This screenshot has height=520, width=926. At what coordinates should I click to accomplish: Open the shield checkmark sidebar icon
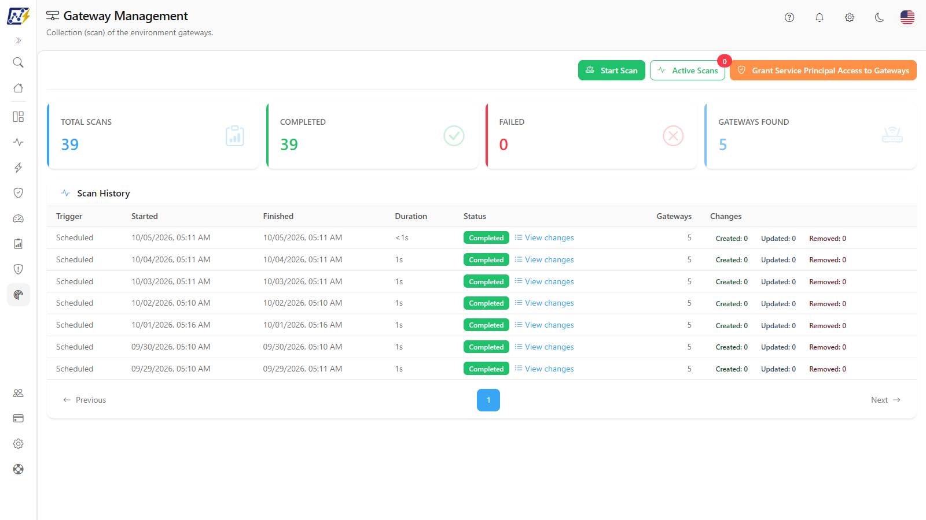pos(19,193)
